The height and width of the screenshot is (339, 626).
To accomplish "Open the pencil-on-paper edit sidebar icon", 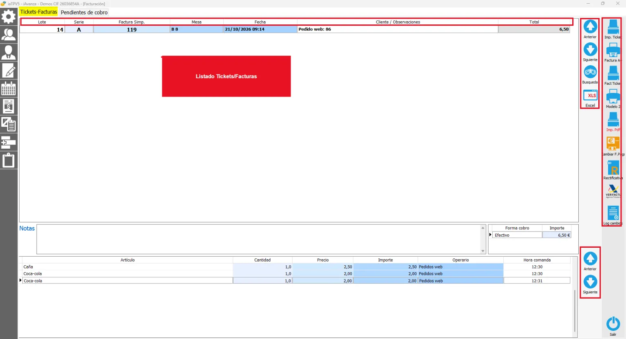I will (9, 70).
